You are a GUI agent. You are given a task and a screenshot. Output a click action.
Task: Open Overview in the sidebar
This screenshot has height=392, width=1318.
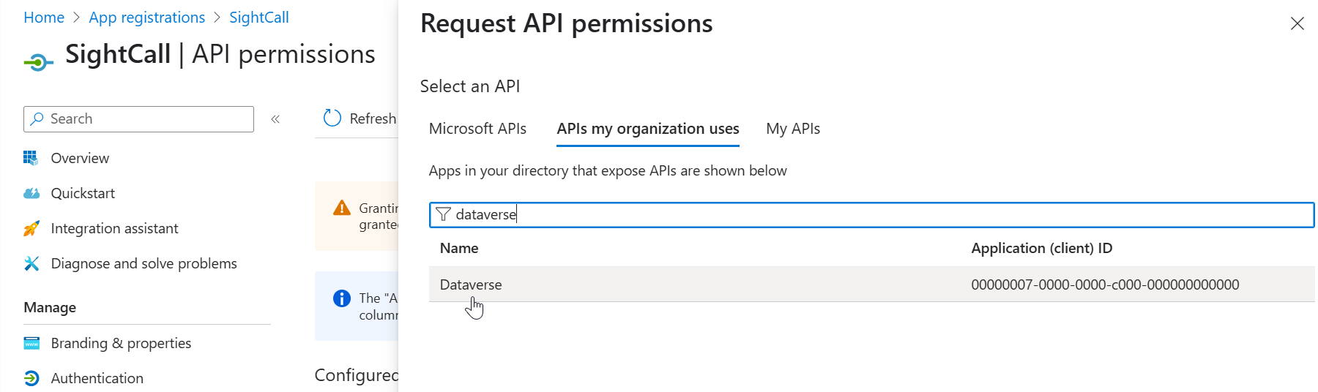(x=80, y=158)
